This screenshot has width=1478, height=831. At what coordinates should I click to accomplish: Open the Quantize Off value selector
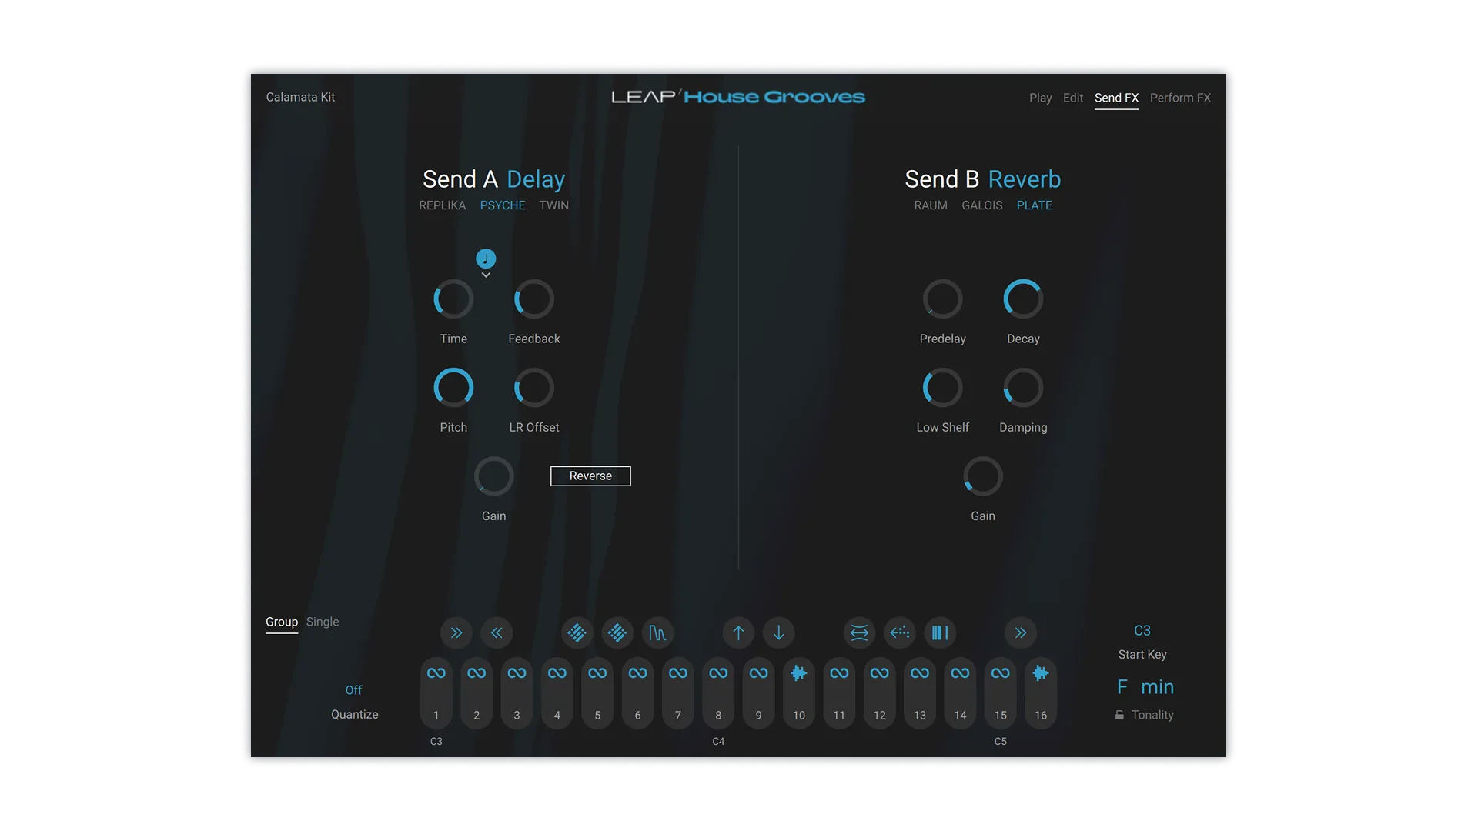[x=353, y=690]
